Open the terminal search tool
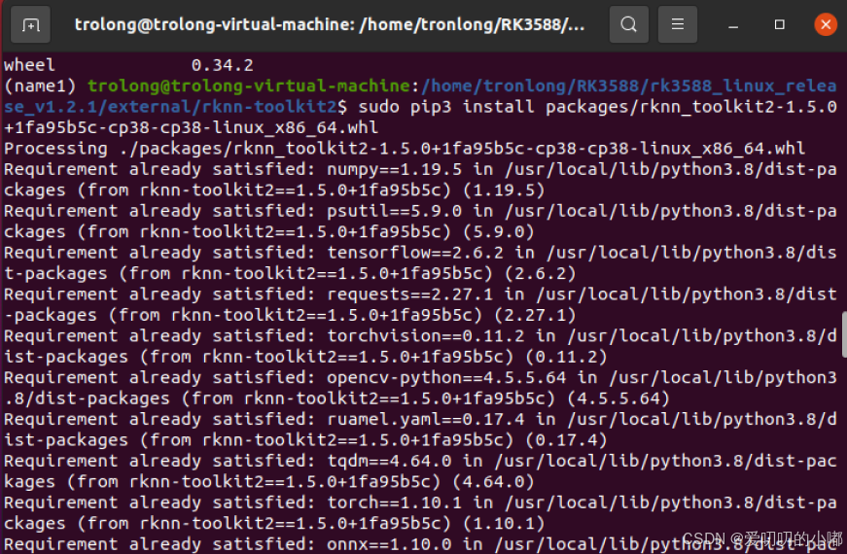The width and height of the screenshot is (847, 554). click(629, 25)
